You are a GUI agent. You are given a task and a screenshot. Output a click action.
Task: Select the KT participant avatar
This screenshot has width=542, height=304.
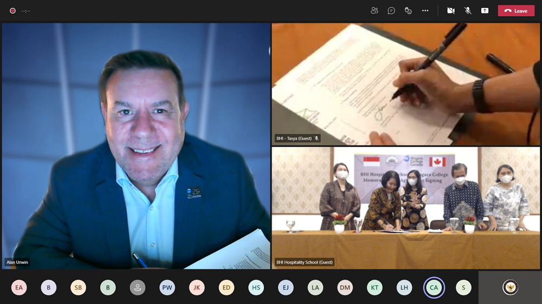click(375, 288)
